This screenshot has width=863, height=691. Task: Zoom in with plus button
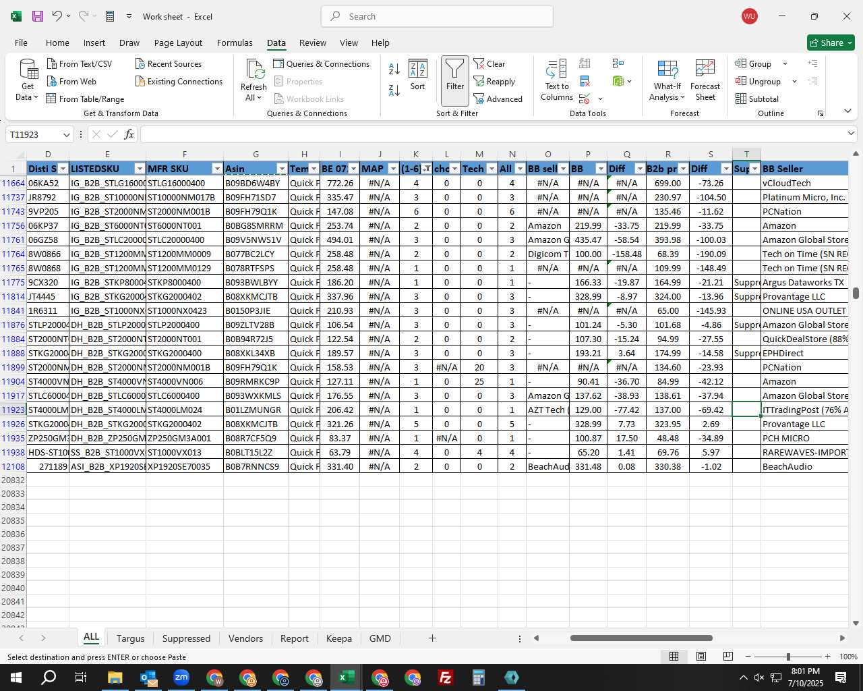(827, 657)
